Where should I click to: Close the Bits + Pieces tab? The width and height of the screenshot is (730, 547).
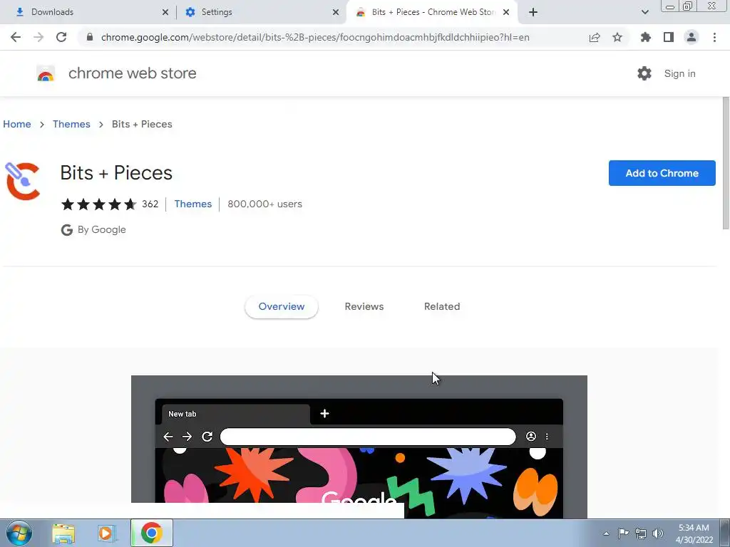(x=506, y=12)
